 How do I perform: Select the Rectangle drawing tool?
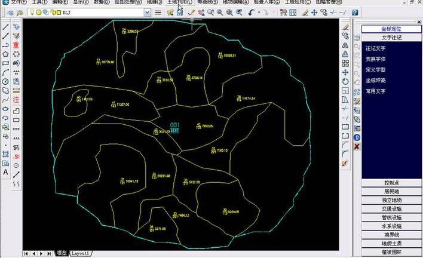pos(5,63)
